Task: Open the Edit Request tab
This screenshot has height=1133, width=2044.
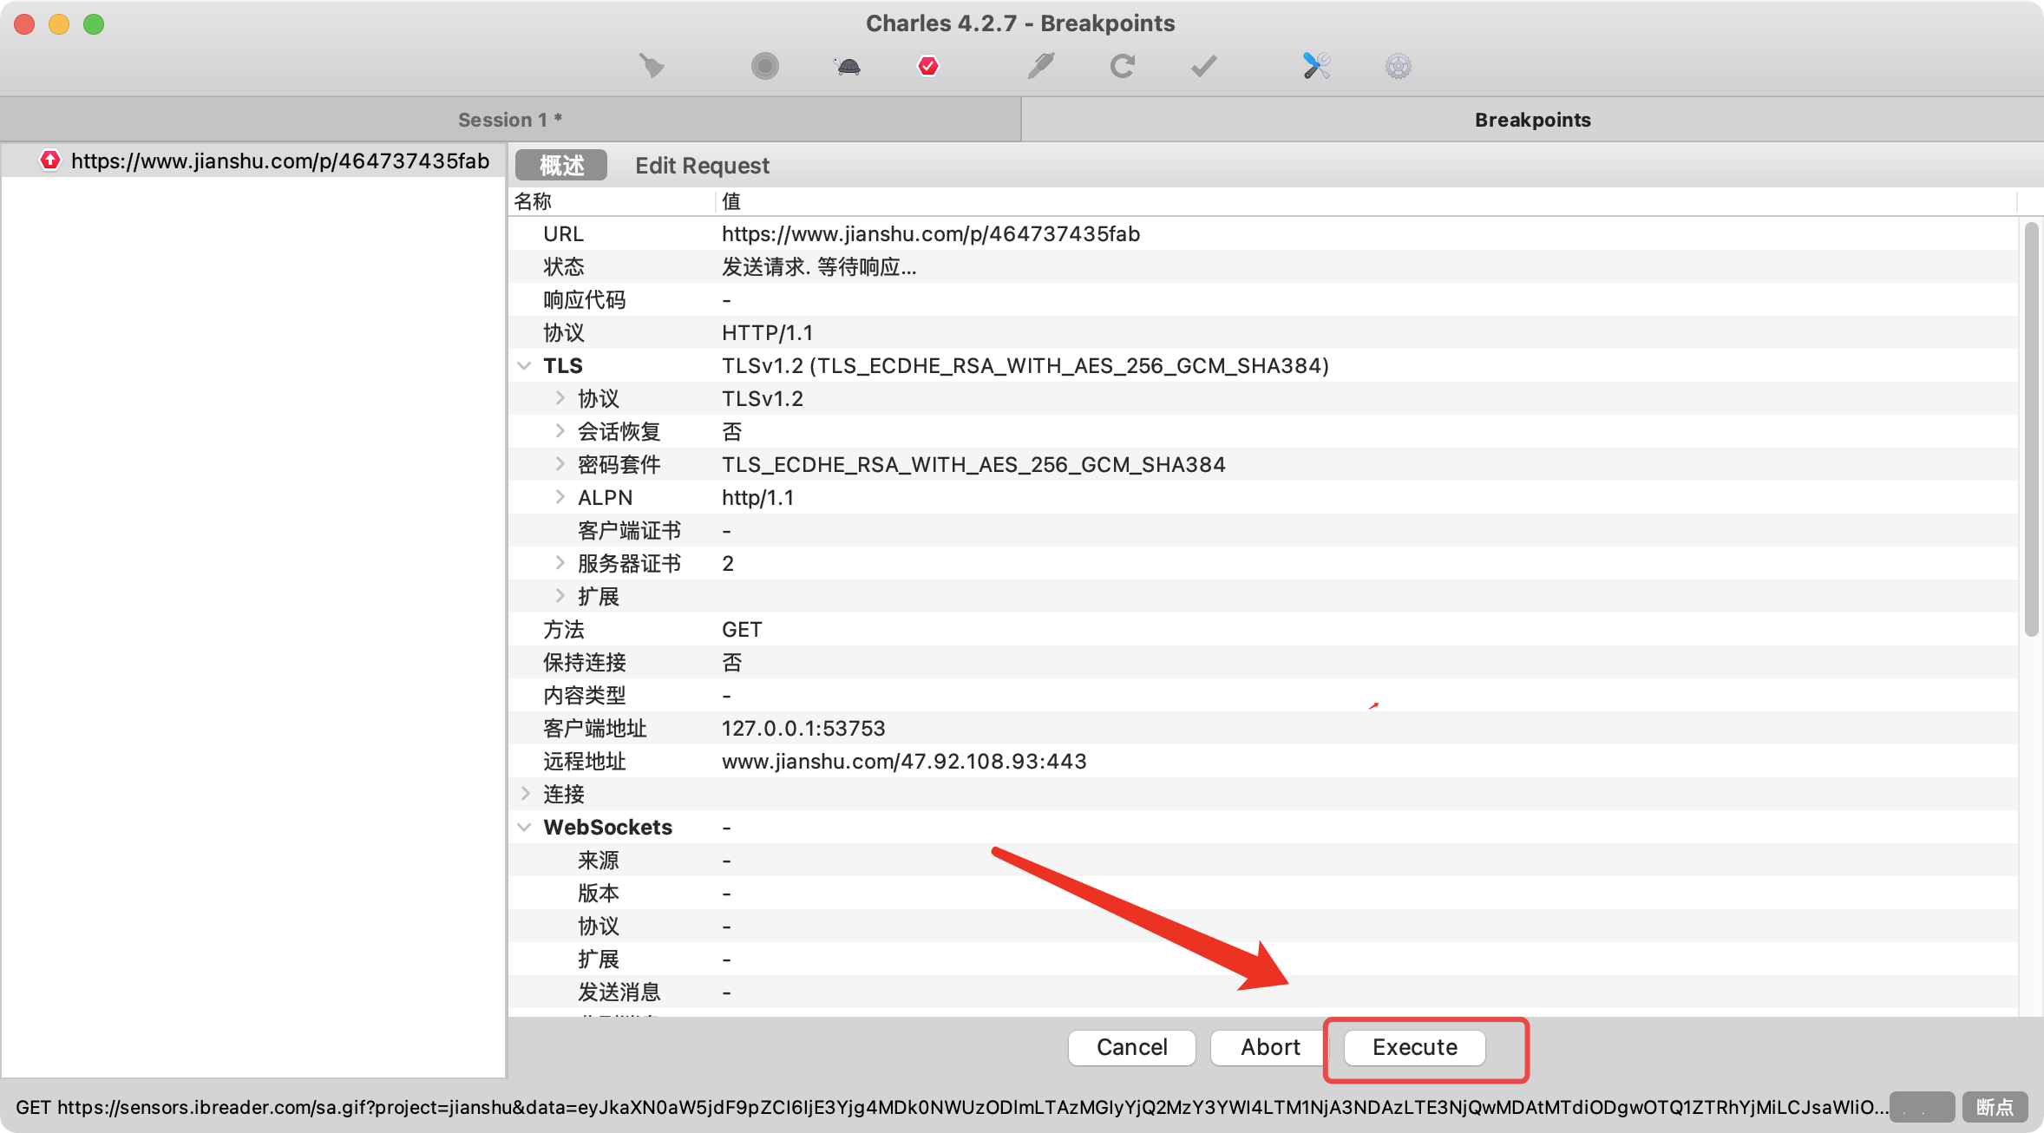Action: [x=702, y=165]
